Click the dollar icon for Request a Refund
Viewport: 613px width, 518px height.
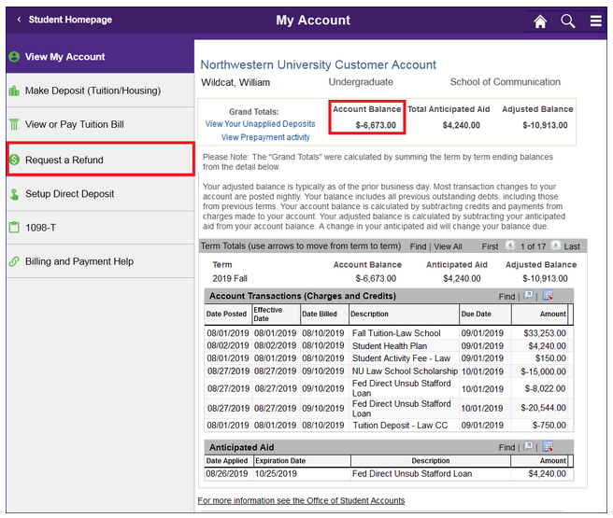click(x=14, y=160)
